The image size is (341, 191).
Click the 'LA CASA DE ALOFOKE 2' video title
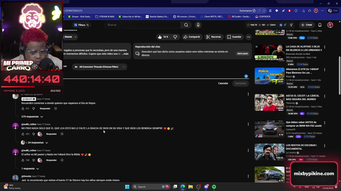coord(304,48)
